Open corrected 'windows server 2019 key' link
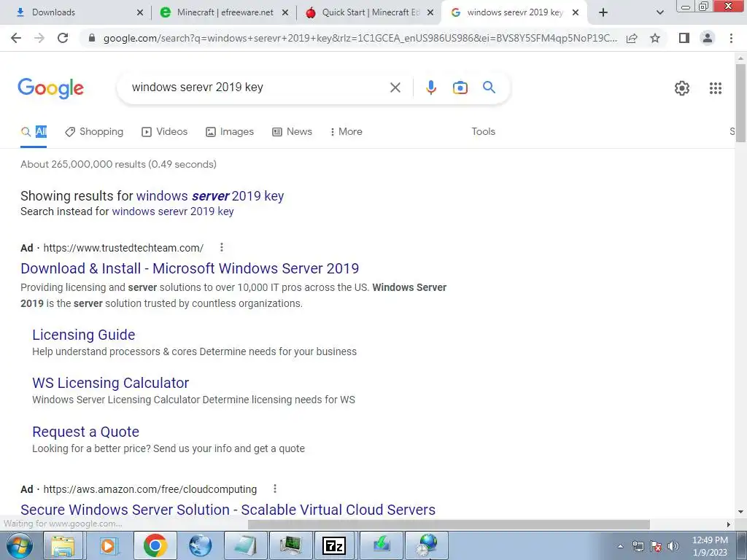This screenshot has height=560, width=747. (x=209, y=195)
